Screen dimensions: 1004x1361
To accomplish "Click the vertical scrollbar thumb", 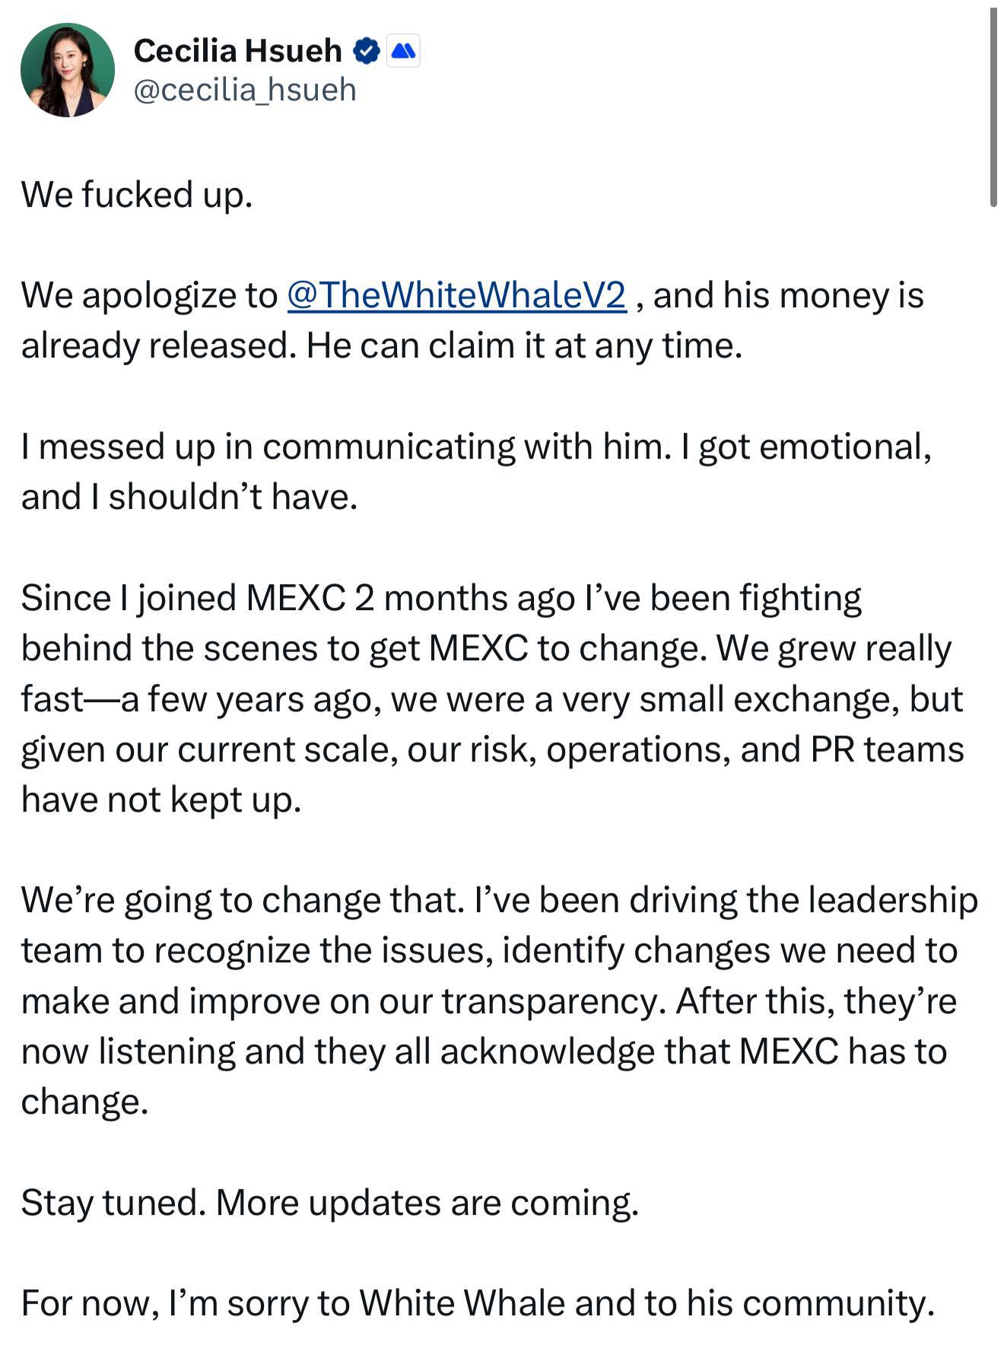I will 993,107.
